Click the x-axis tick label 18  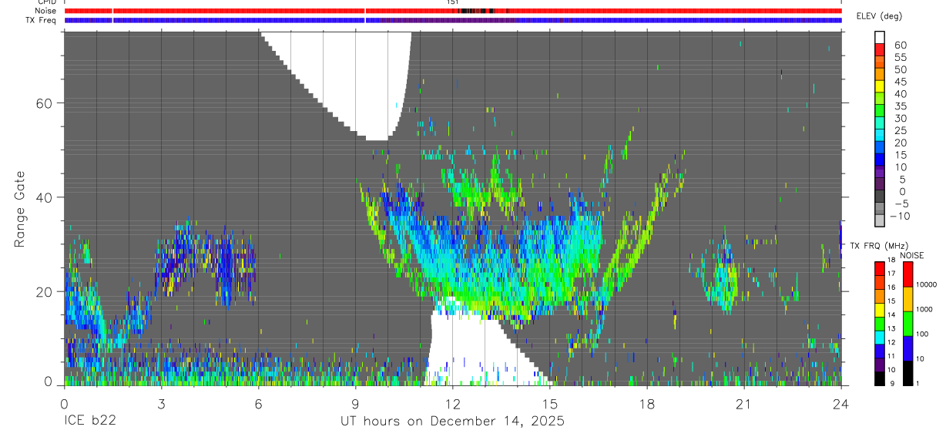(646, 403)
